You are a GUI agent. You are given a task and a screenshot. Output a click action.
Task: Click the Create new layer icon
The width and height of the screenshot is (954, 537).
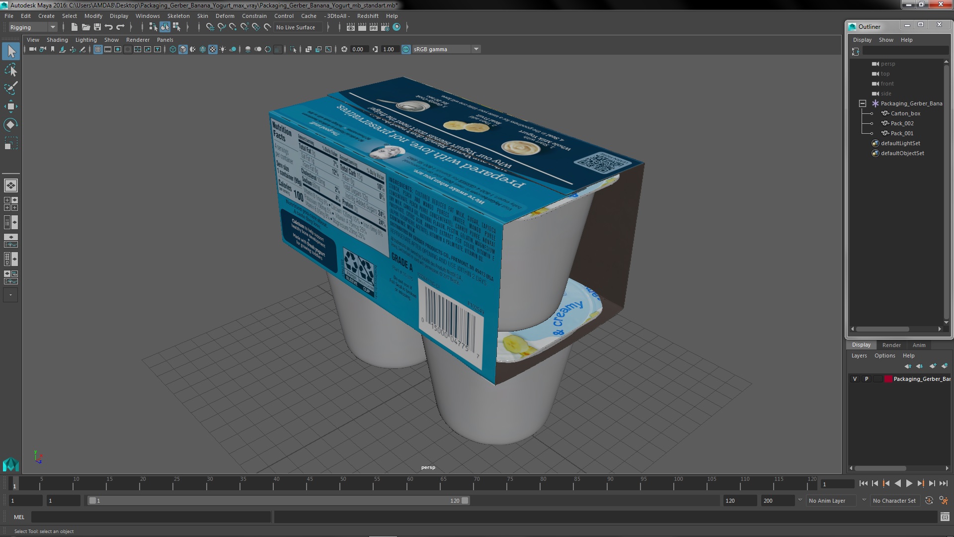pos(933,366)
